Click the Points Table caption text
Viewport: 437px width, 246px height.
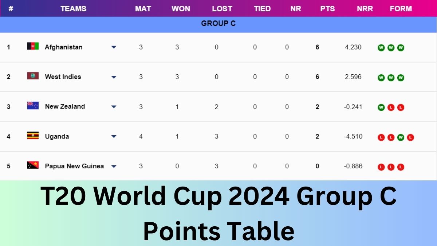(x=219, y=231)
